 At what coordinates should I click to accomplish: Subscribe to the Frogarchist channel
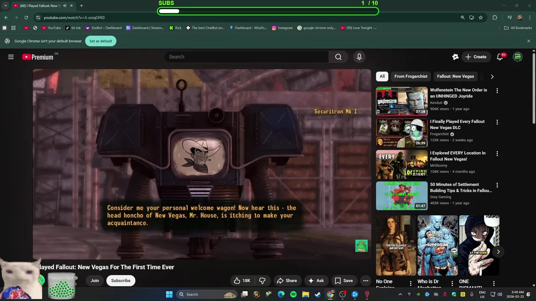point(121,281)
